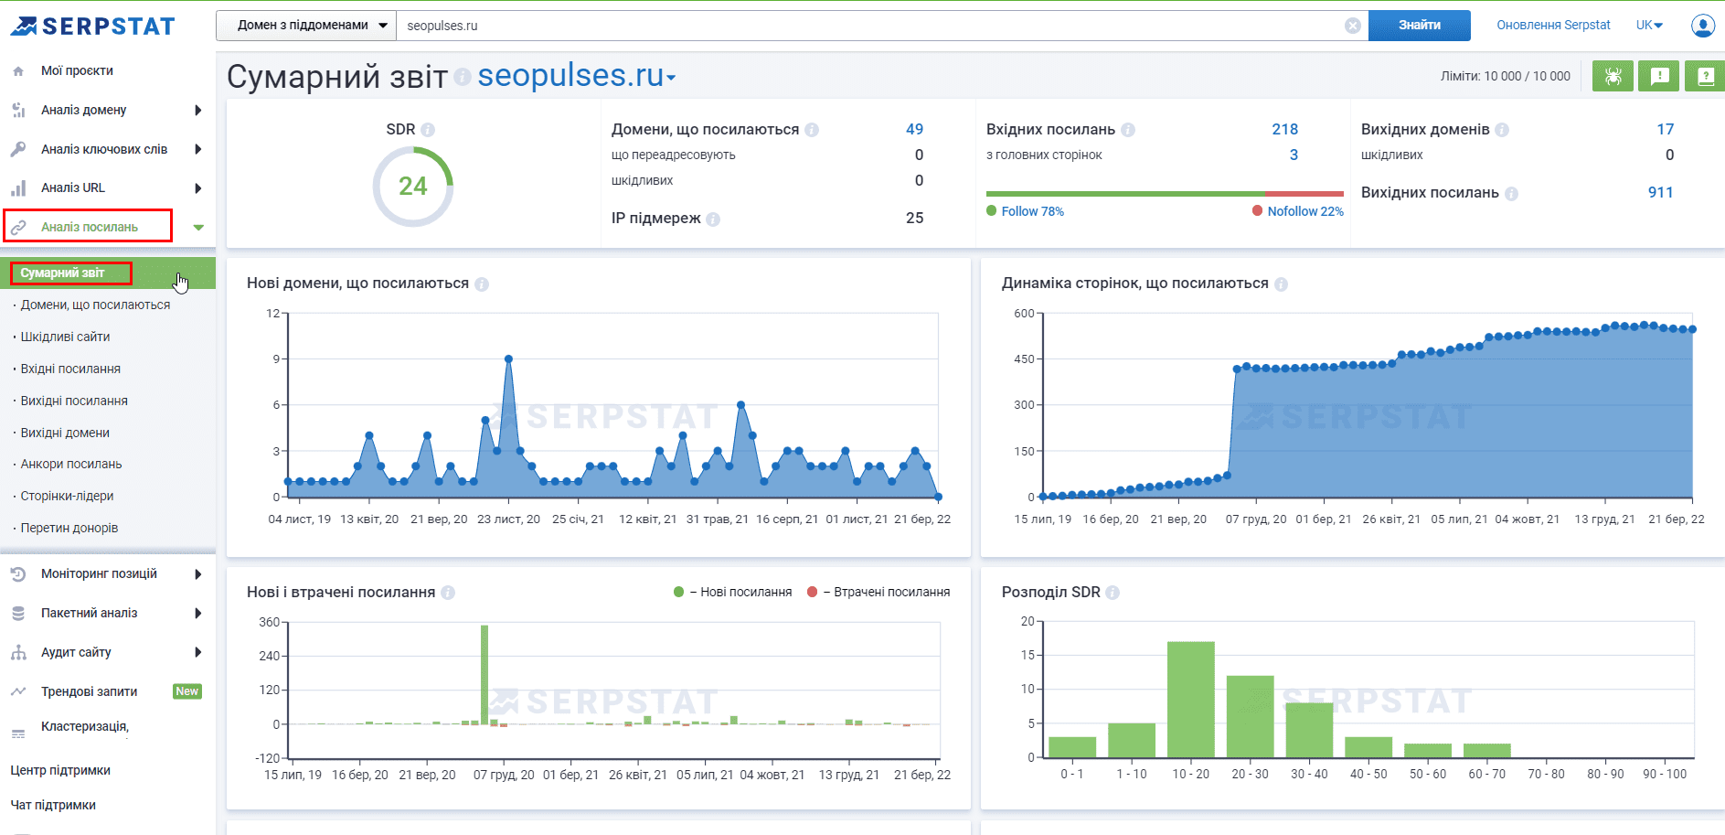Click the key icon of Аналіз ключових слів

click(x=18, y=149)
